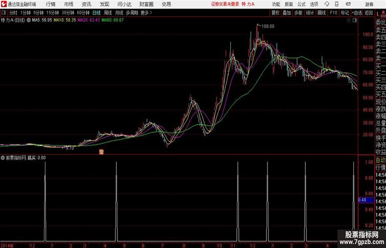Screen dimensions: 386x248
Task: Click the diamond icon above chart
Action: pyautogui.click(x=349, y=20)
